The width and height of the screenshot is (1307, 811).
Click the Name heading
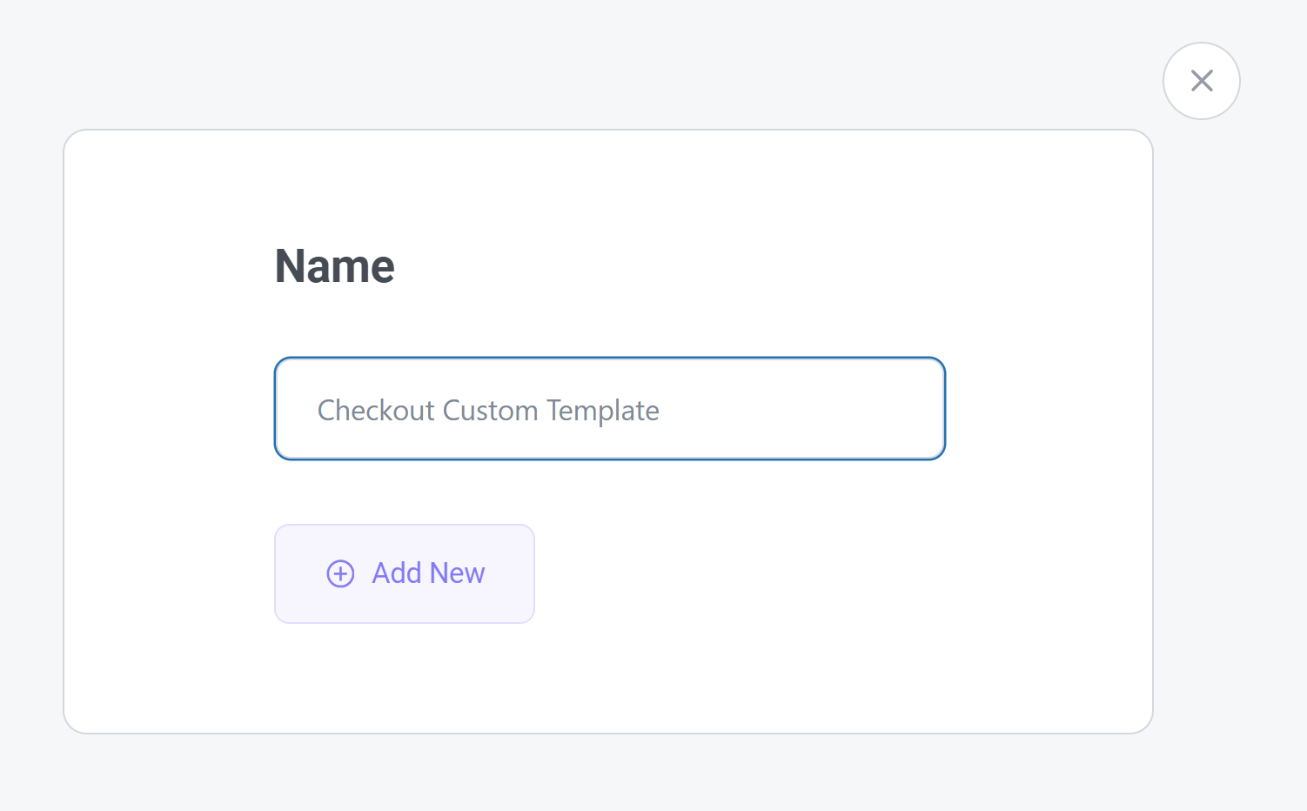click(334, 265)
